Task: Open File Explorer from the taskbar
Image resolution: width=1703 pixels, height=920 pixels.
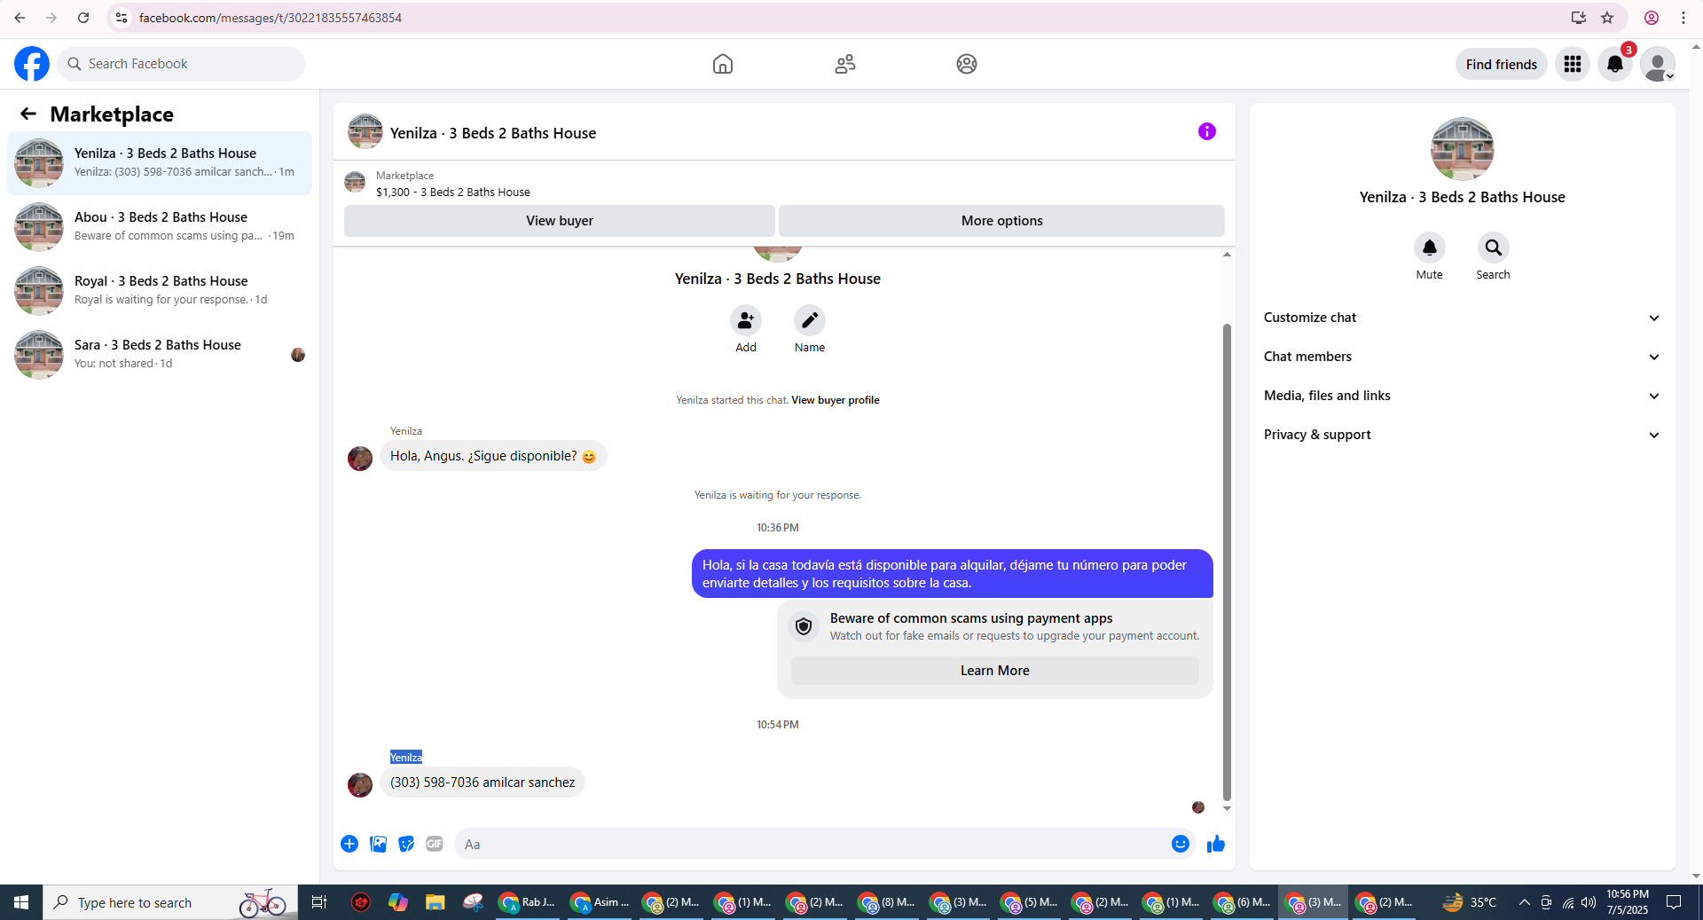Action: [x=435, y=902]
